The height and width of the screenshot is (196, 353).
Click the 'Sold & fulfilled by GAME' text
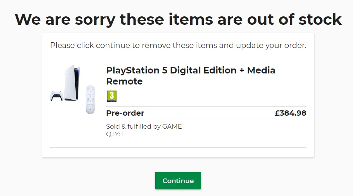tap(144, 126)
